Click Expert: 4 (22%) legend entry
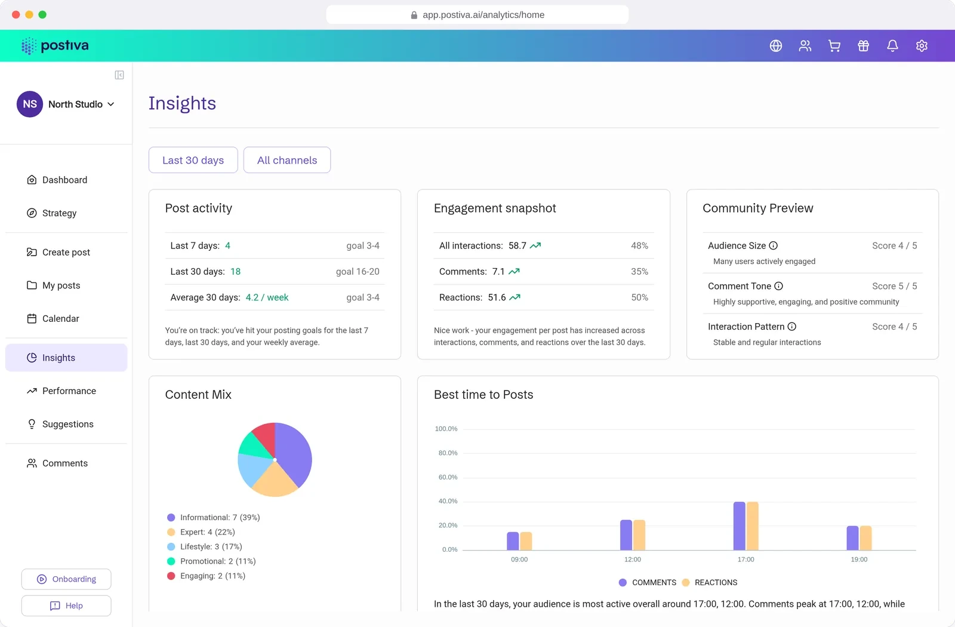 click(201, 532)
